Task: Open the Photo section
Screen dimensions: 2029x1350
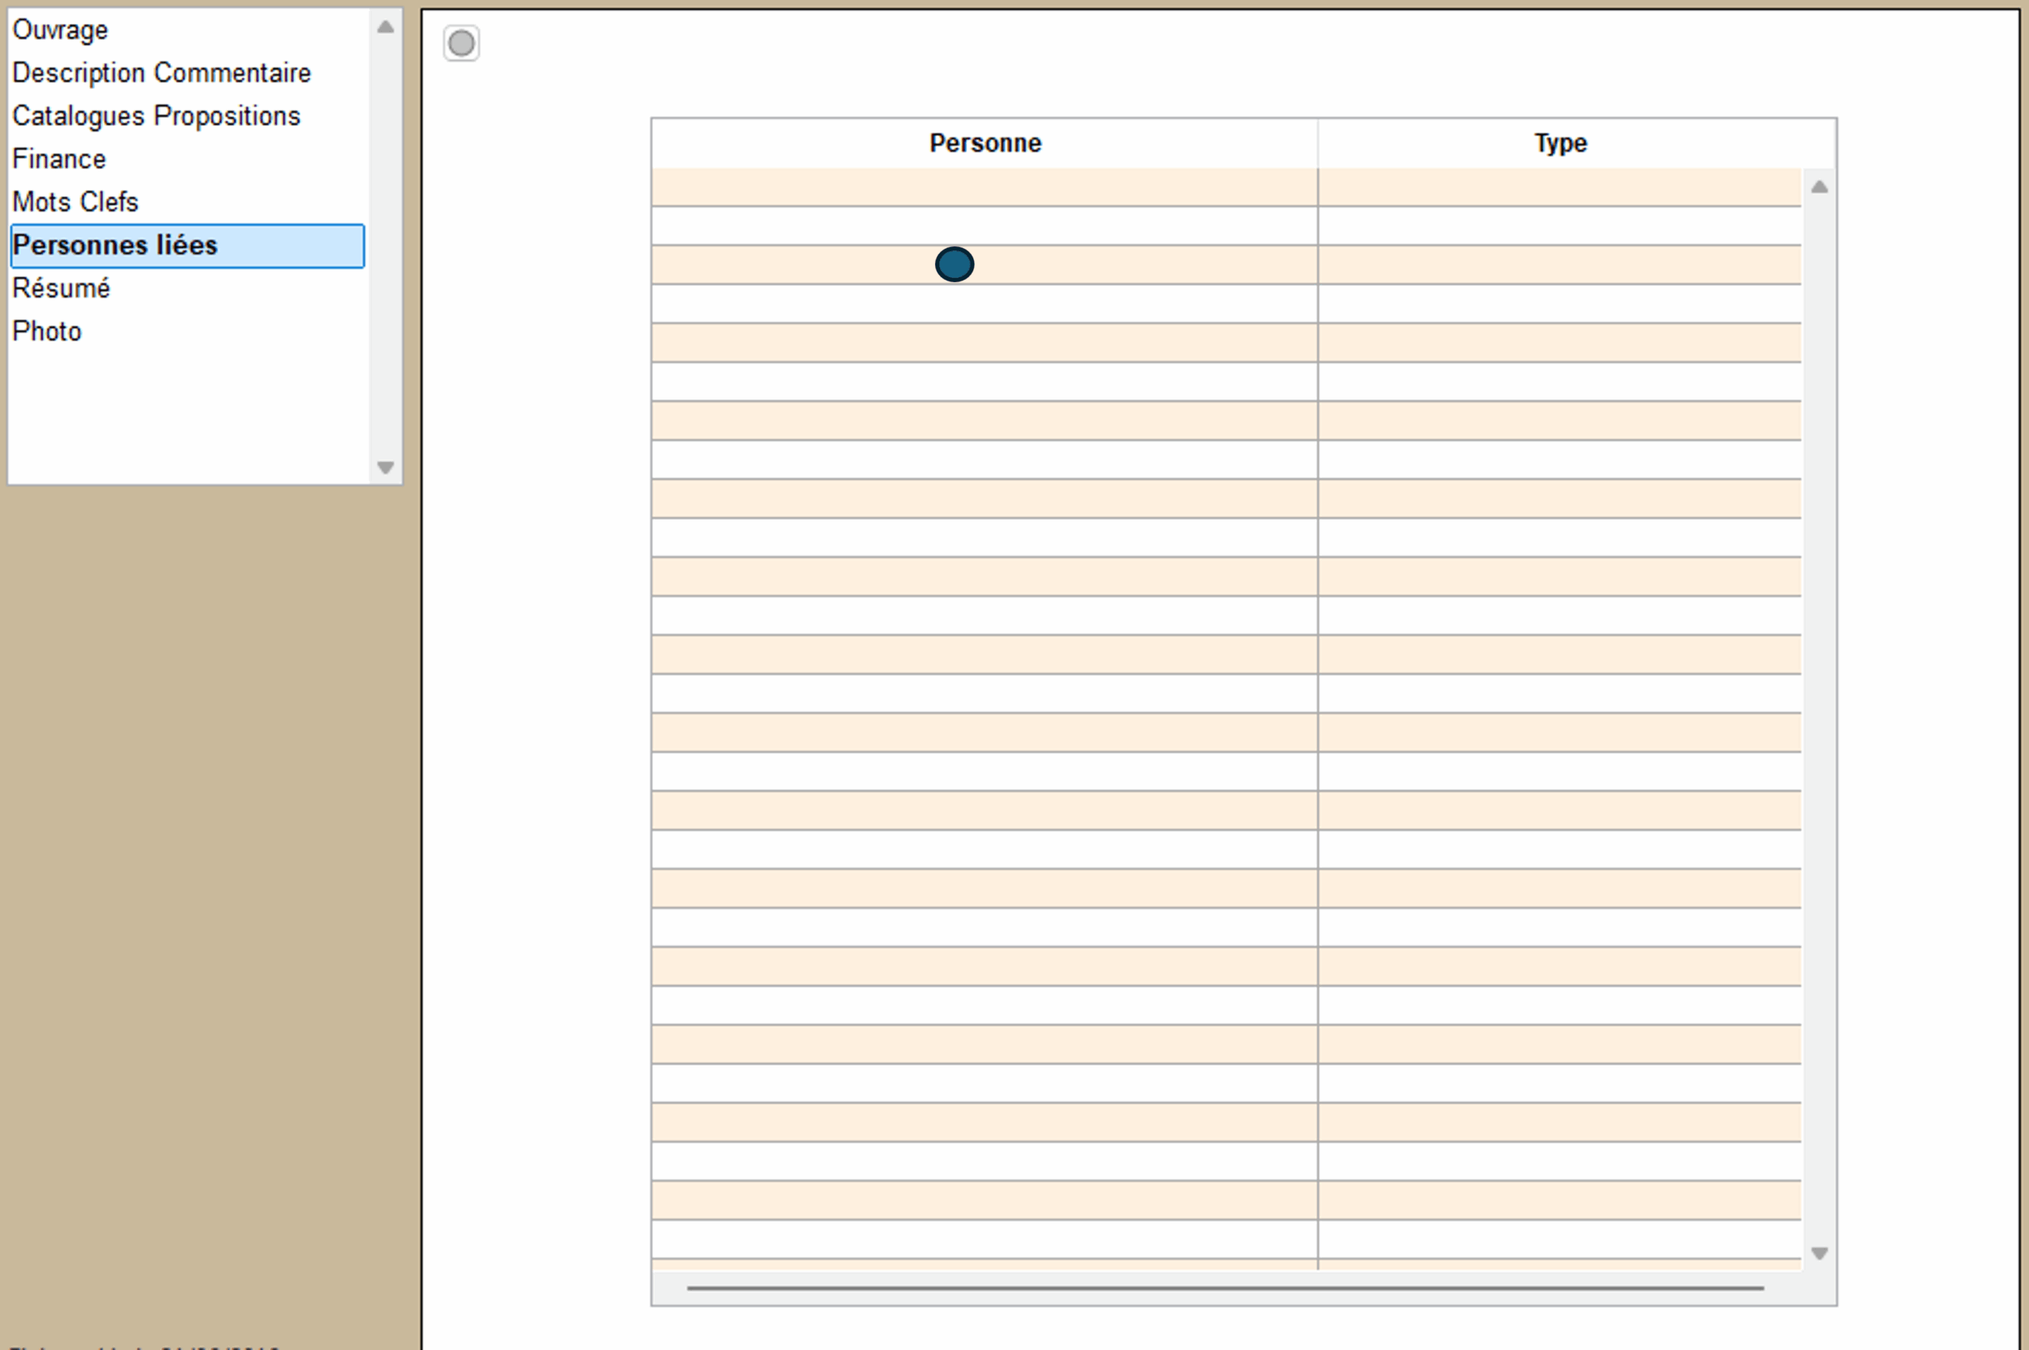Action: pos(47,331)
